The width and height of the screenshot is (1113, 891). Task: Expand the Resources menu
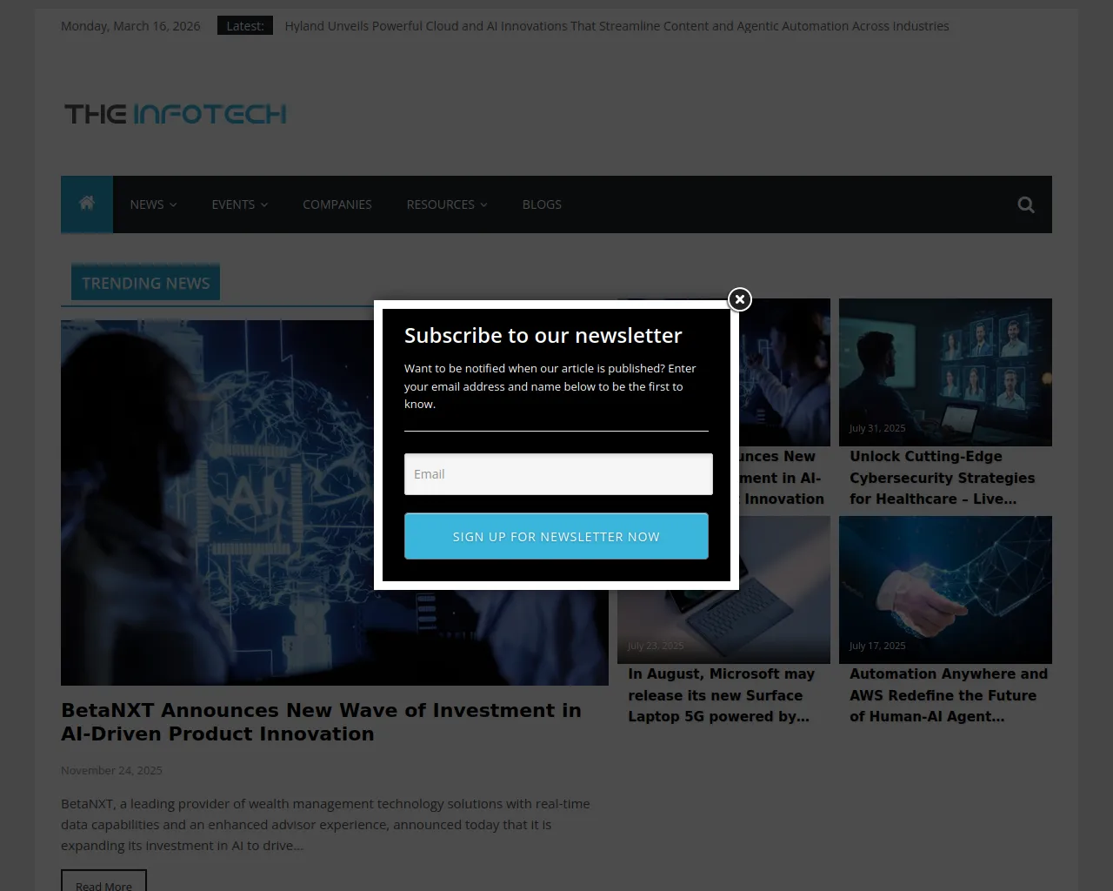(x=447, y=204)
